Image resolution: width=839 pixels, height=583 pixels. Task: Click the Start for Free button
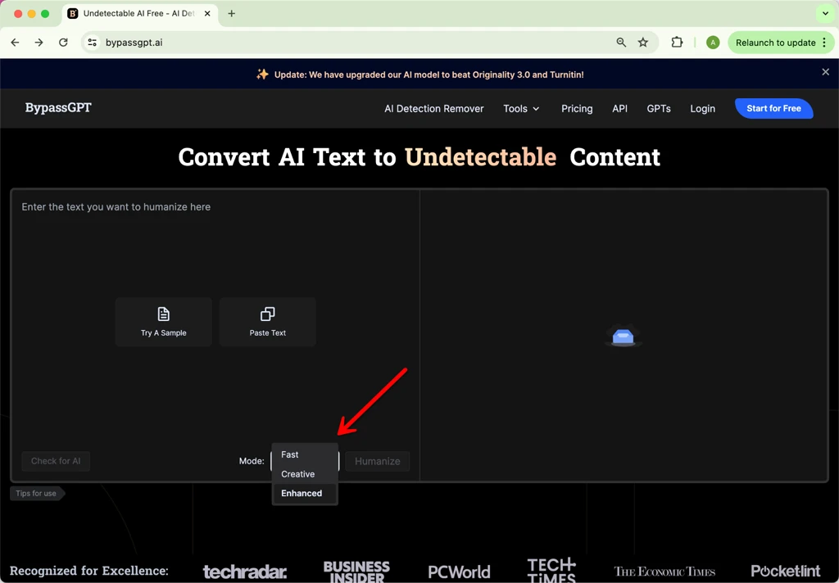773,108
